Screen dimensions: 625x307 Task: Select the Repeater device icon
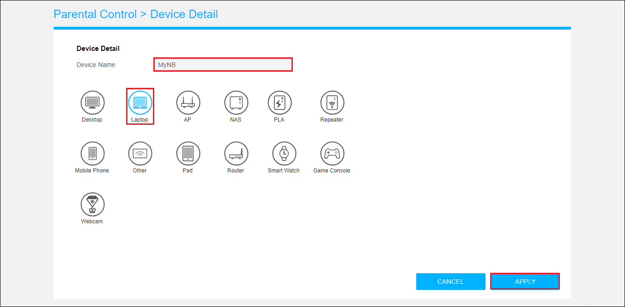332,103
